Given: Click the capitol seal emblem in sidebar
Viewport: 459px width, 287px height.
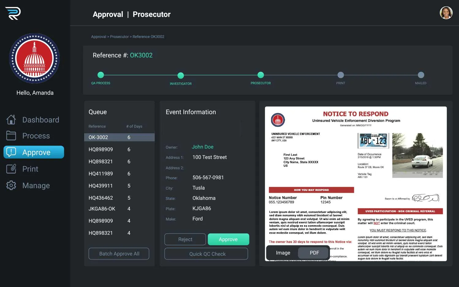Looking at the screenshot, I should [35, 58].
